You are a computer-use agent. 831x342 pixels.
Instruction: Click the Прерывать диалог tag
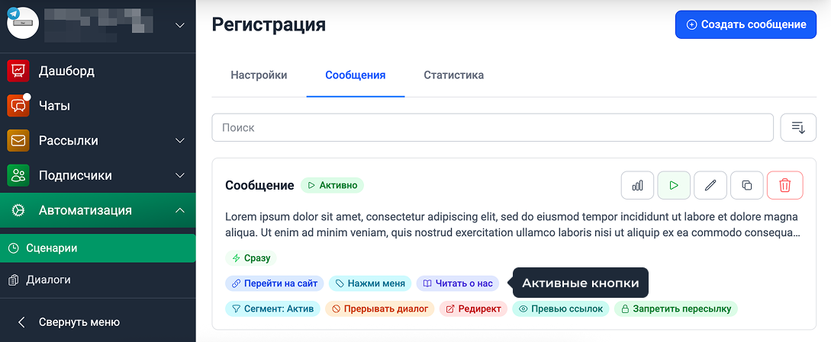380,308
